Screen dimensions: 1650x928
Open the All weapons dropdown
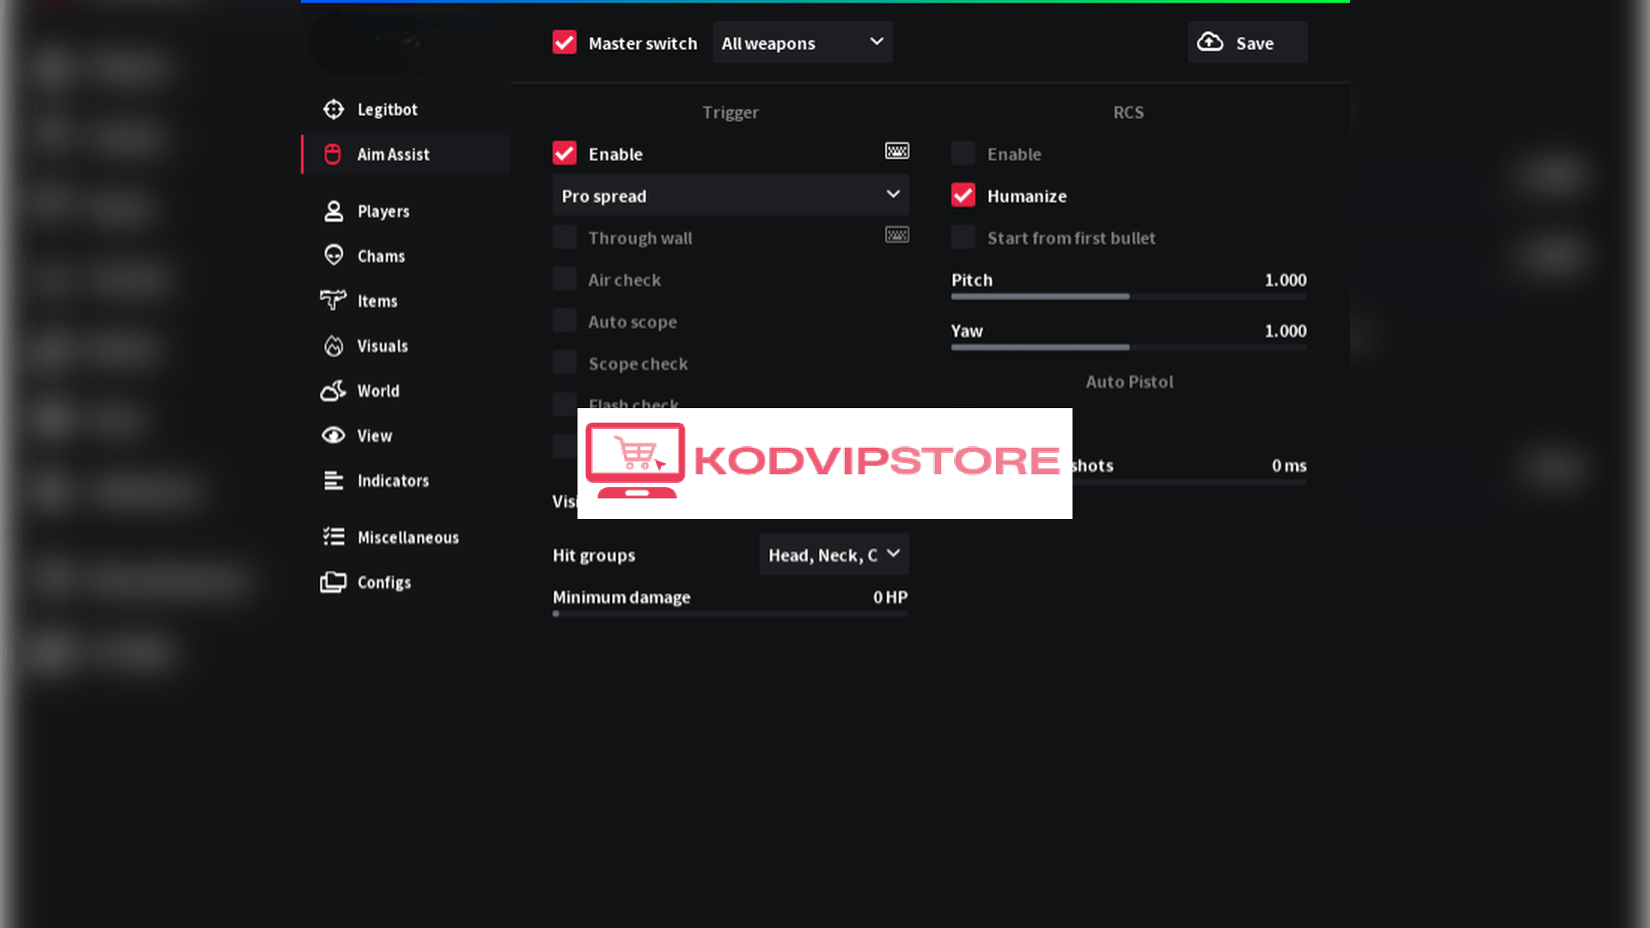[803, 42]
